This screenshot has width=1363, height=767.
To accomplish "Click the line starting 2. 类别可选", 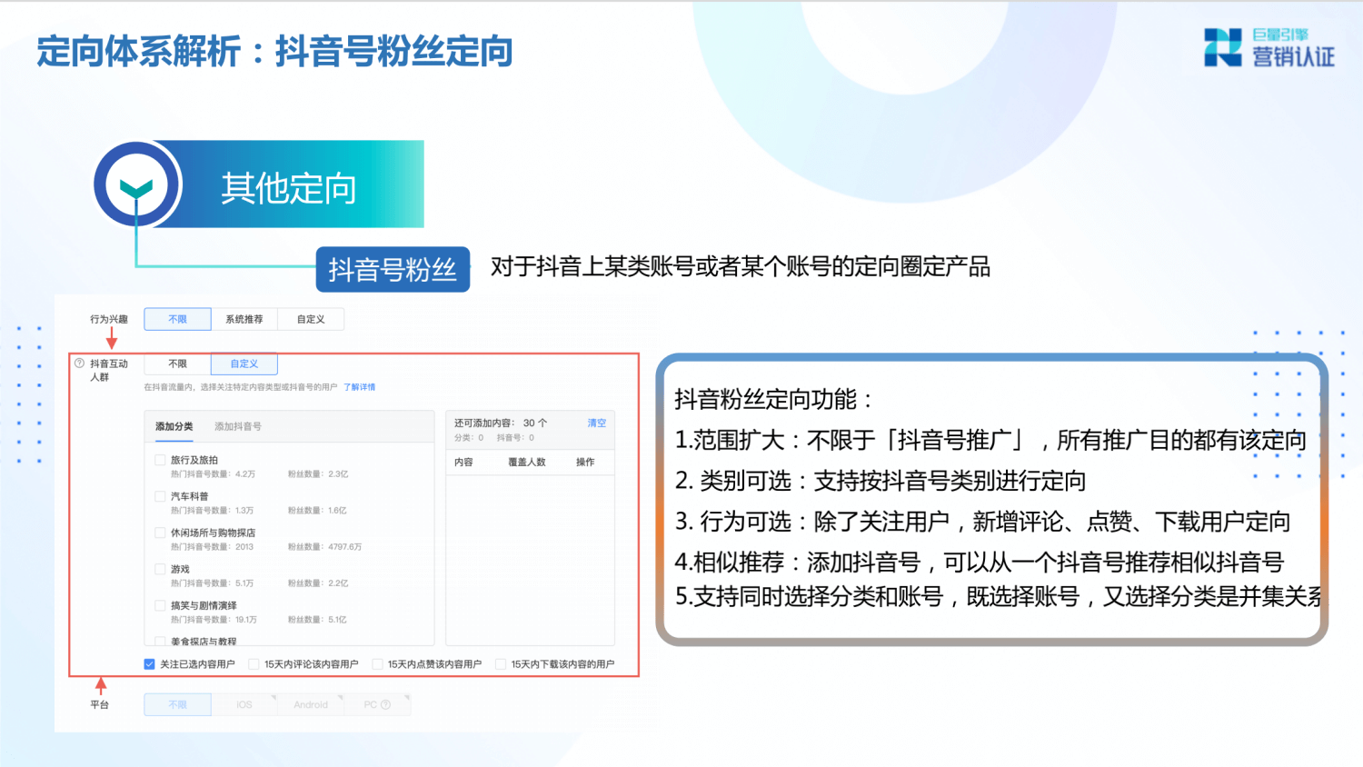I will (880, 481).
